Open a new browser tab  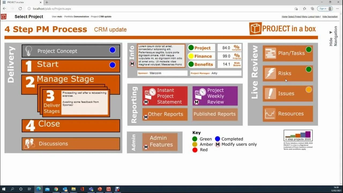[x=47, y=2]
